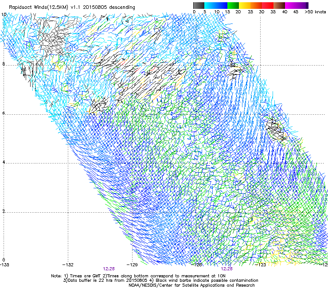
Task: Click the "NOAA/NESDIS/Center for Satellite Applications" credit
Action: (177, 285)
